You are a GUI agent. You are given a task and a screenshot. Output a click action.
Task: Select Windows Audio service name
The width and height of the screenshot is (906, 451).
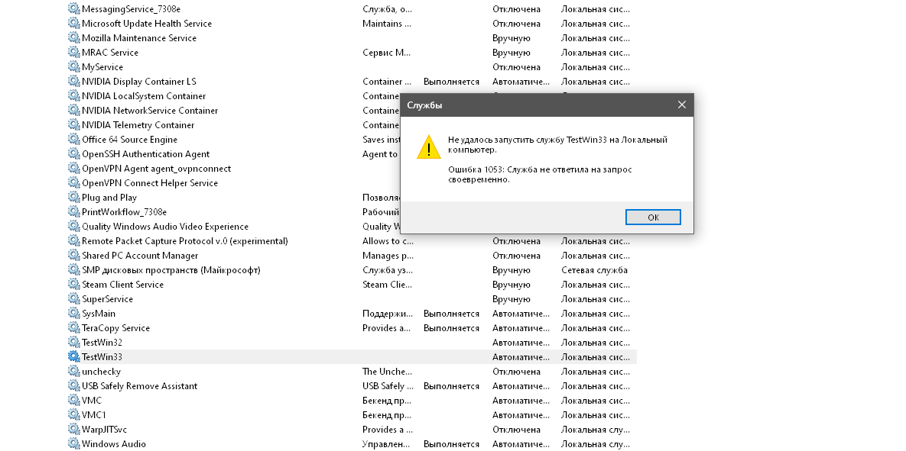pyautogui.click(x=114, y=444)
